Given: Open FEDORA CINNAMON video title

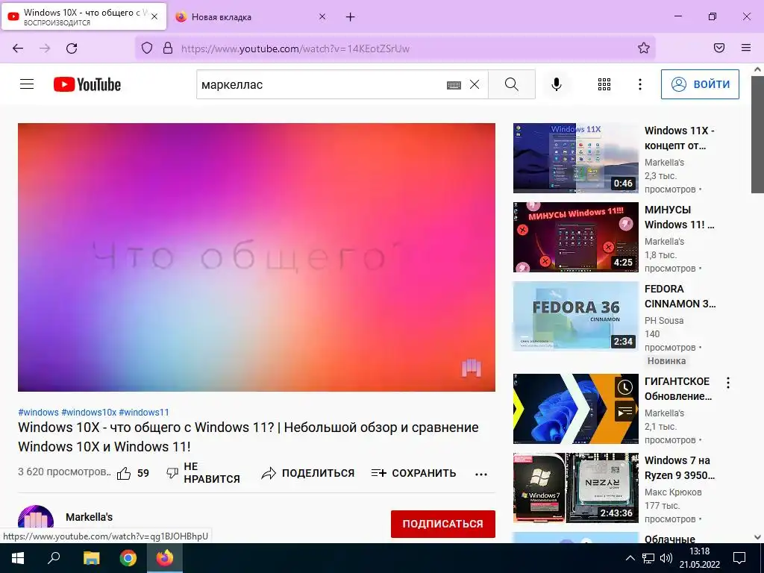Looking at the screenshot, I should (x=680, y=296).
